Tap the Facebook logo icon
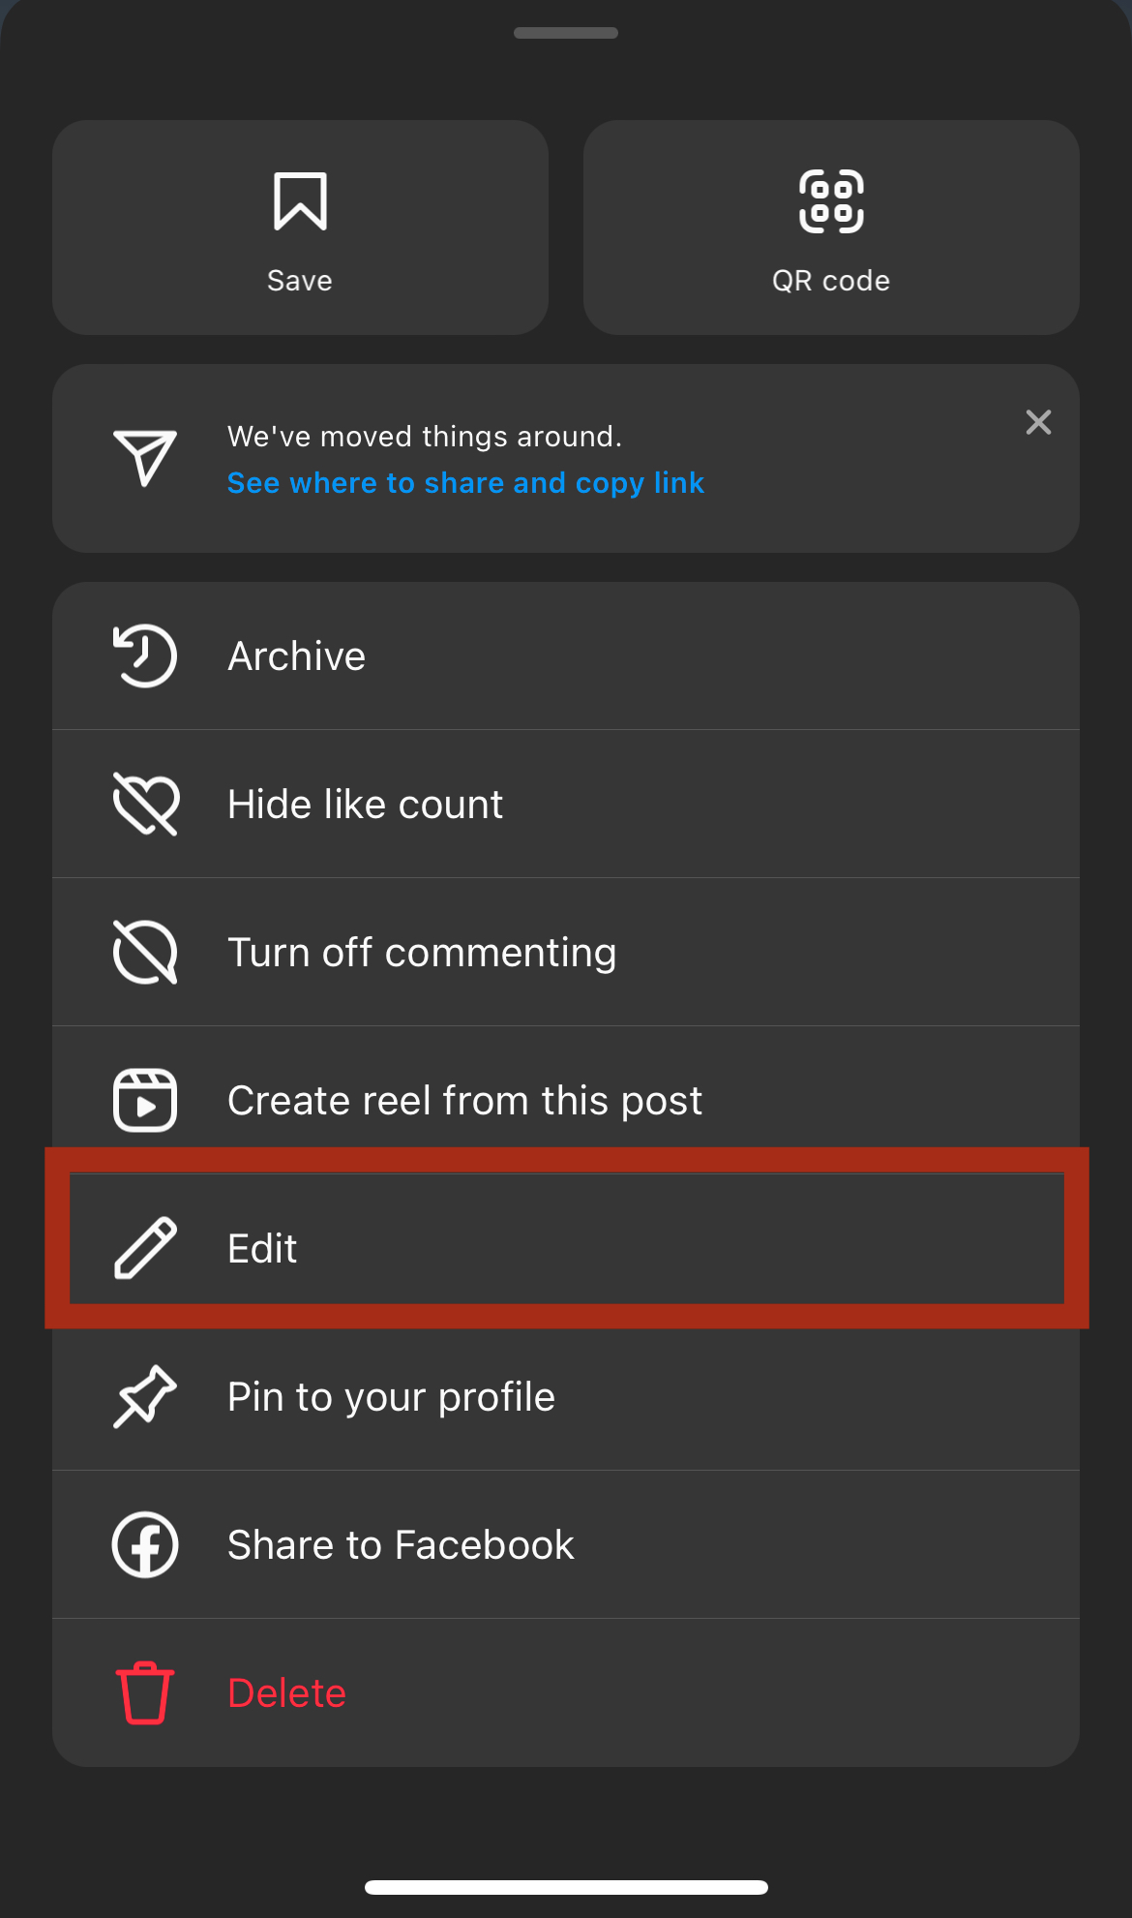 click(145, 1544)
